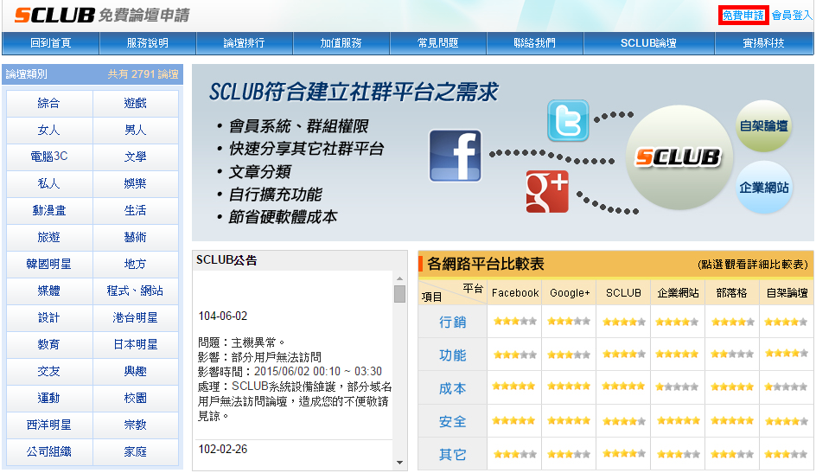Click the announcement scrollbar thumb
This screenshot has width=816, height=473.
coord(399,294)
